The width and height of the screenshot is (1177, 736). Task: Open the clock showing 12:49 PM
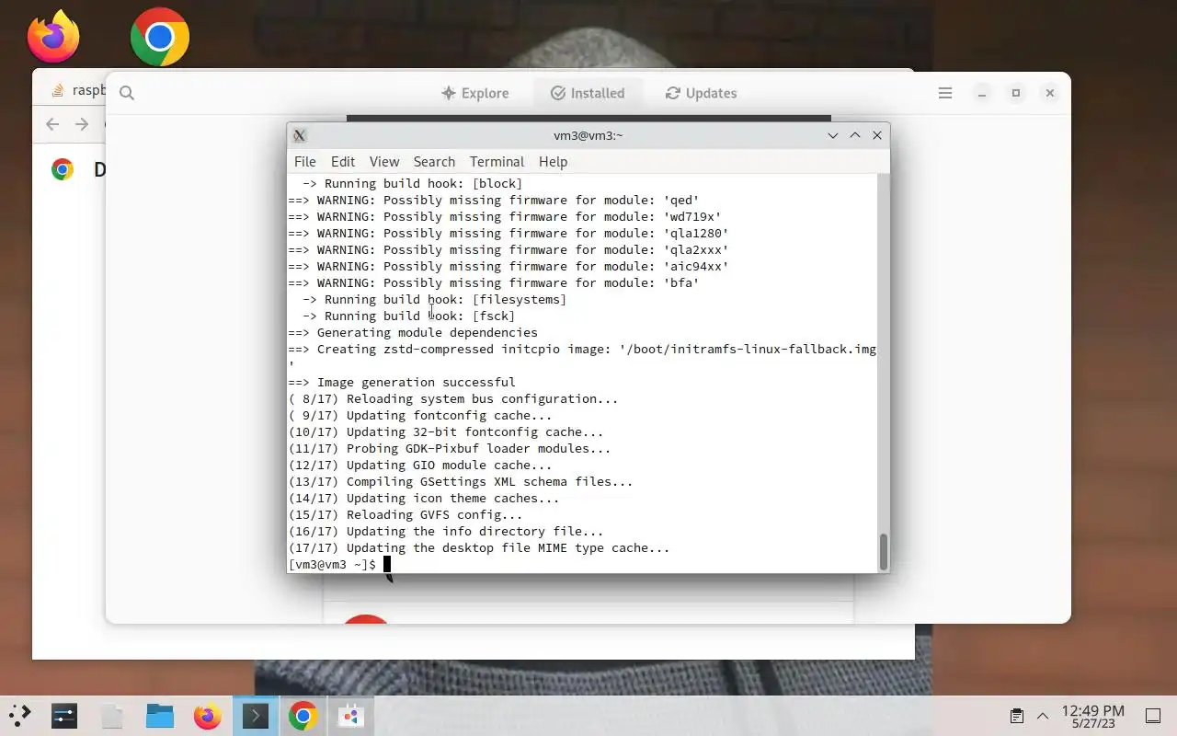coord(1092,716)
